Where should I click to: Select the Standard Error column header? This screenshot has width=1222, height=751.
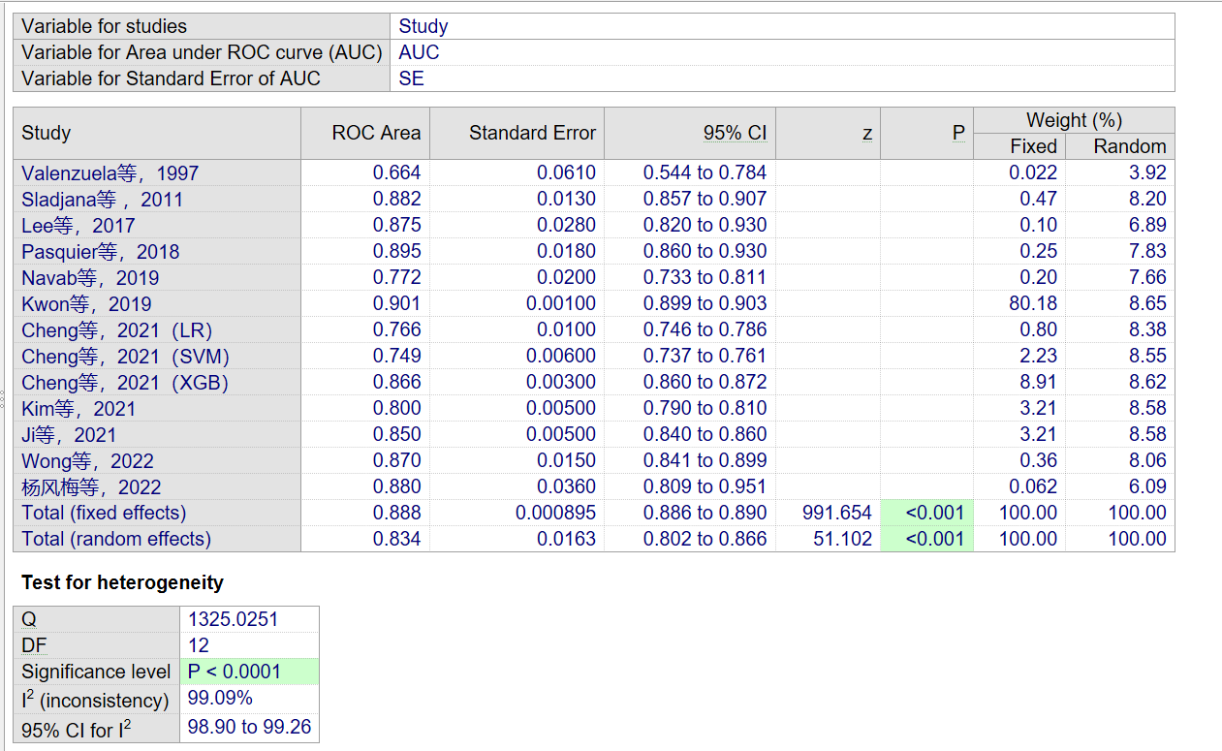tap(532, 133)
